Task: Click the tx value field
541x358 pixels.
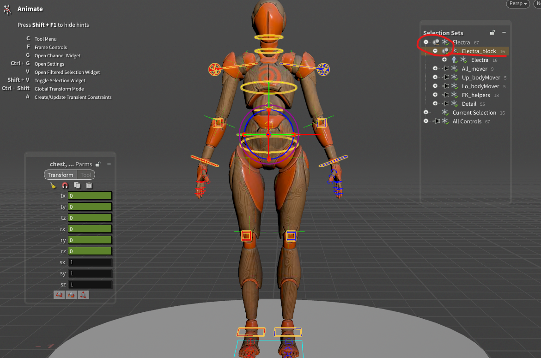Action: pos(90,195)
